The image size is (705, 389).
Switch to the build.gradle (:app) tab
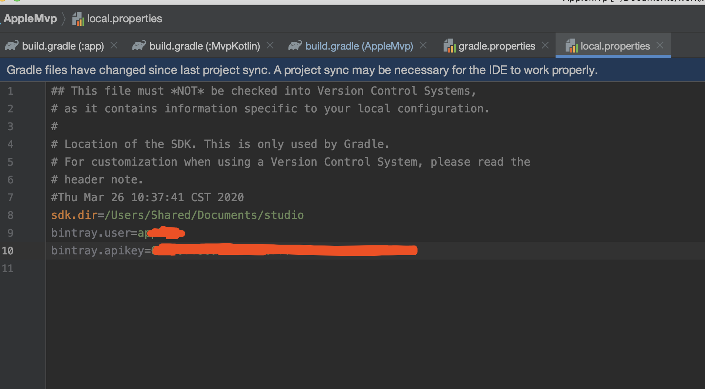coord(63,46)
